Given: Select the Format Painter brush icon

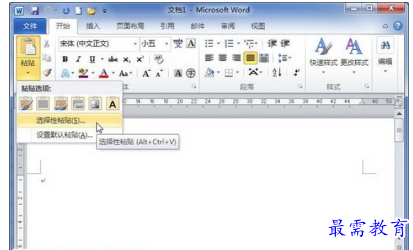Looking at the screenshot, I should pyautogui.click(x=47, y=72).
